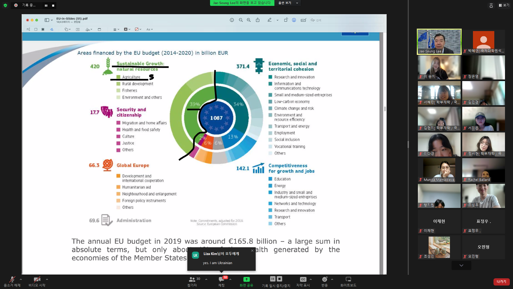Viewport: 513px width, 289px height.
Task: Click the rotate page icon in toolbar
Action: click(x=286, y=20)
